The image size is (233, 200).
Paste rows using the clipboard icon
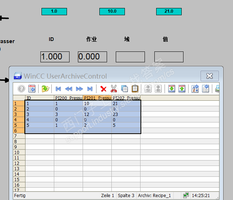[135, 89]
